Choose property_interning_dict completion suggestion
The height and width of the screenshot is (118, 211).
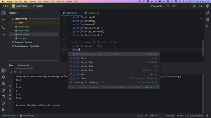click(114, 82)
